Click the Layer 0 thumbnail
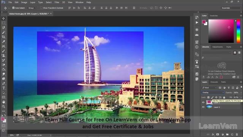The width and height of the screenshot is (243, 137). click(x=209, y=107)
